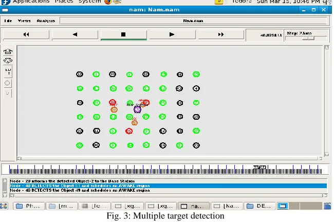Click the orange node below green node 16
334x222 pixels.
coord(135,122)
